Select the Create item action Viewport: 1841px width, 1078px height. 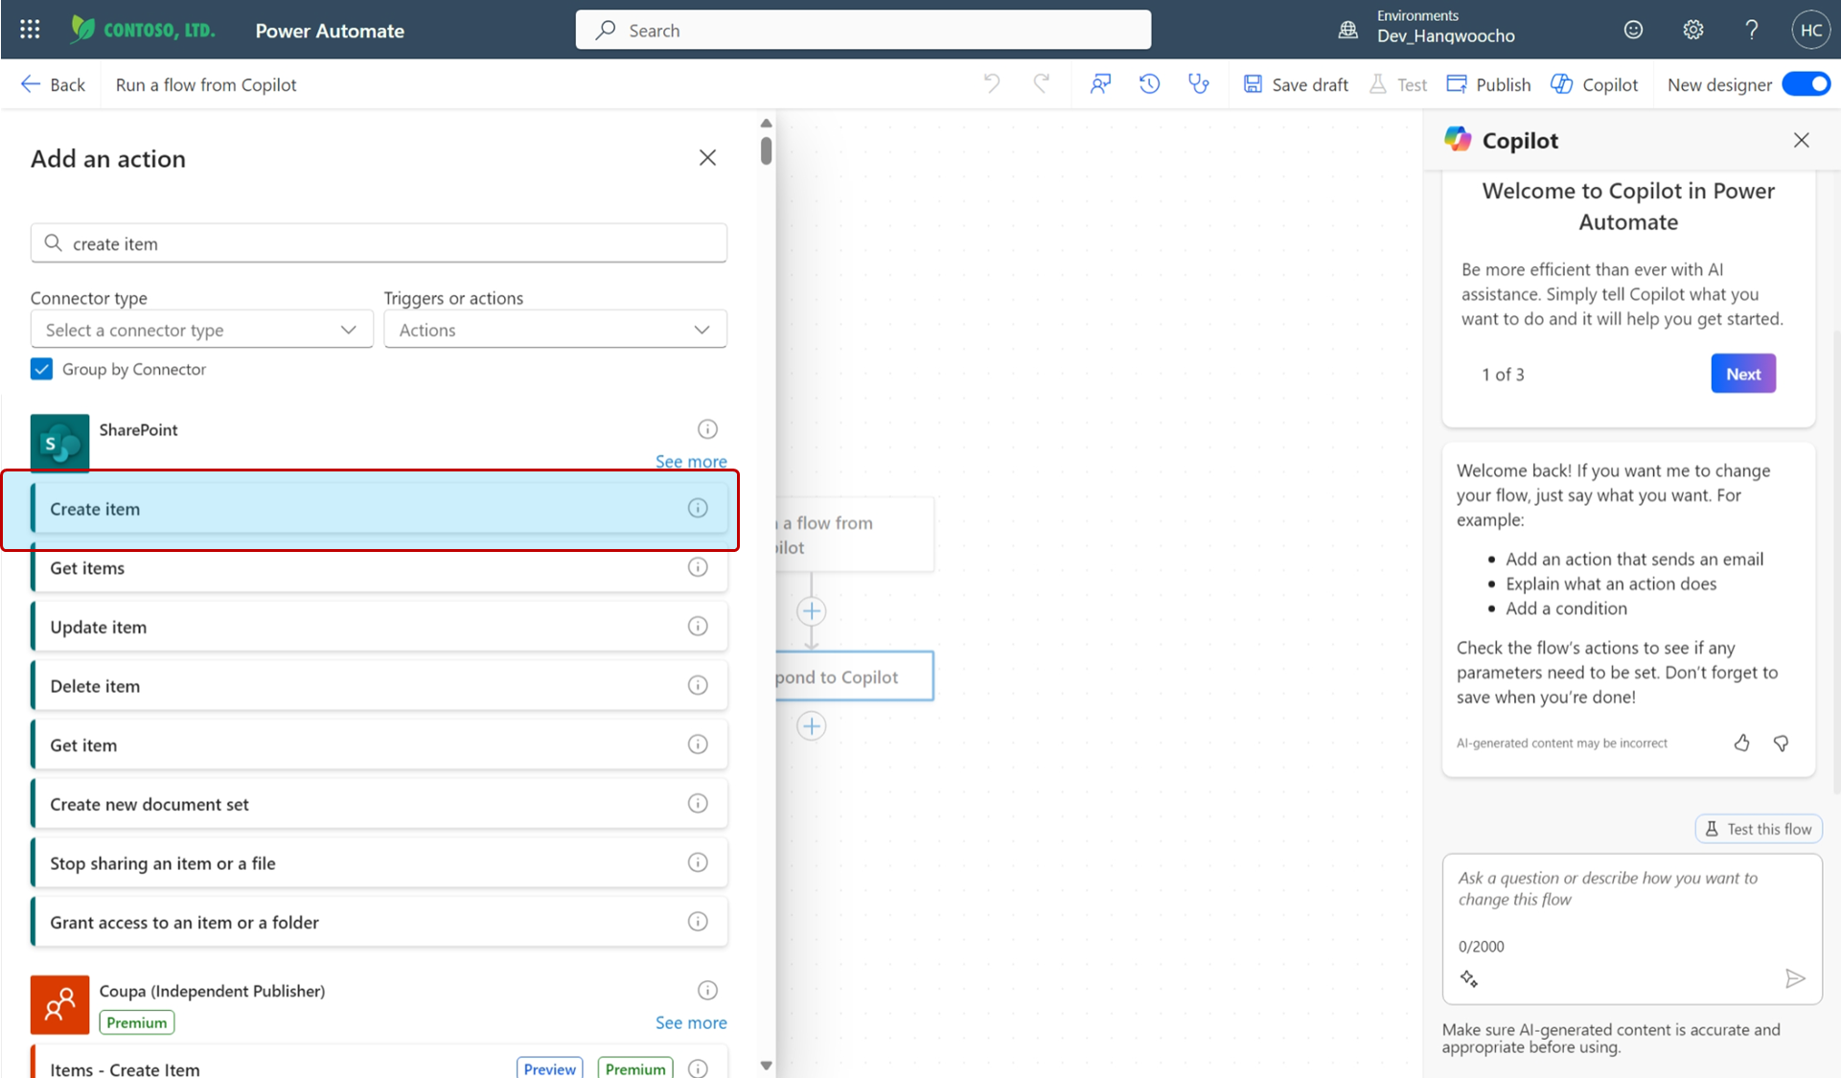(x=380, y=509)
